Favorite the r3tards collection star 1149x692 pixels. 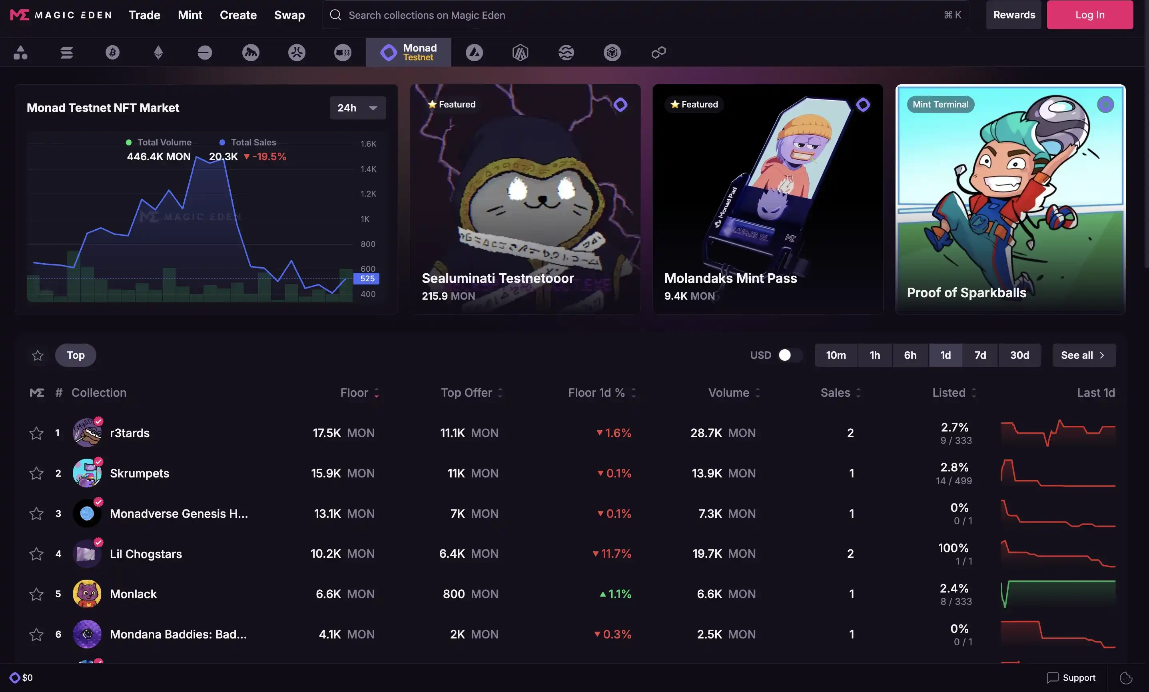[36, 433]
